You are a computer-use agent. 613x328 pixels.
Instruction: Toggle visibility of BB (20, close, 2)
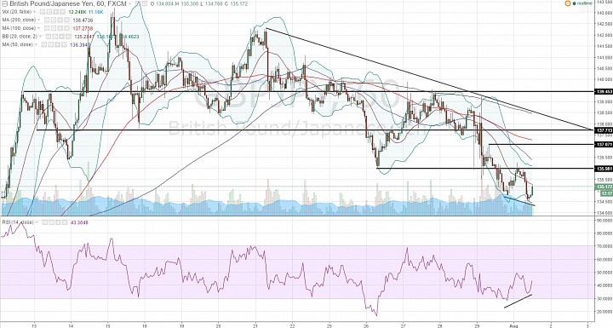(x=49, y=37)
